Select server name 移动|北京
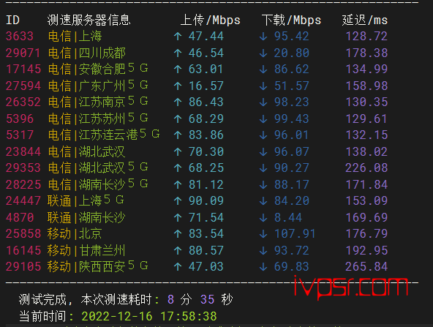Image resolution: width=433 pixels, height=327 pixels. pyautogui.click(x=75, y=233)
